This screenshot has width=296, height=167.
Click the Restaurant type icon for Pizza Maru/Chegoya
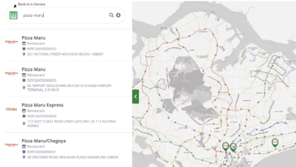(24, 146)
